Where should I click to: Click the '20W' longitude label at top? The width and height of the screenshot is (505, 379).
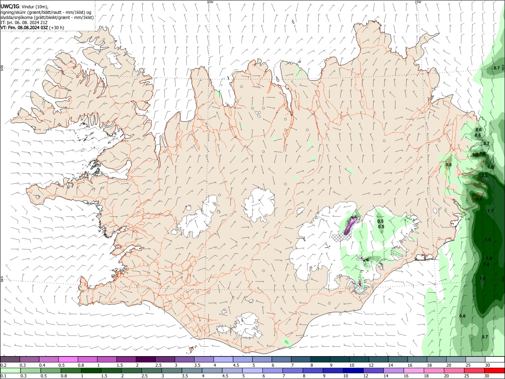coord(210,2)
